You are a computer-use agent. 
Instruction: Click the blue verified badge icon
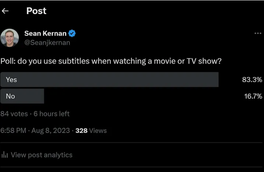[72, 34]
